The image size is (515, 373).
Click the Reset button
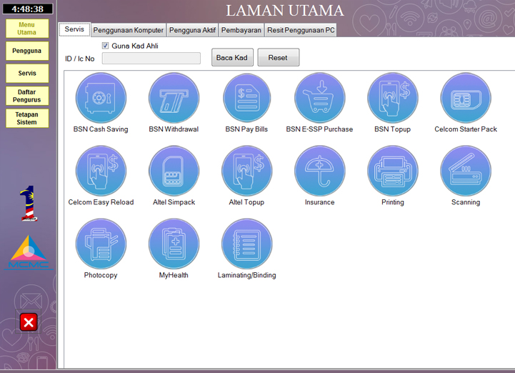[278, 57]
